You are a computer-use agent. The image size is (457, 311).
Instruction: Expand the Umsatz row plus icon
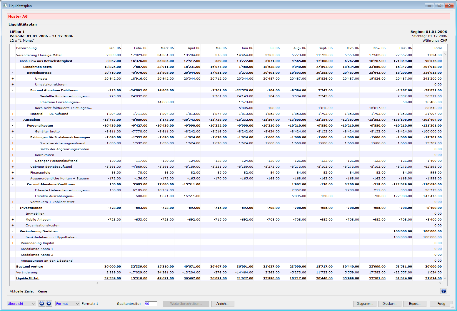pos(13,79)
